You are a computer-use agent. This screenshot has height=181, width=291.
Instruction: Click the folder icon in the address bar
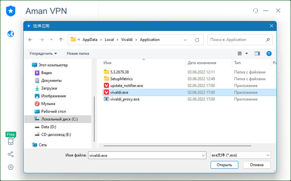[73, 39]
